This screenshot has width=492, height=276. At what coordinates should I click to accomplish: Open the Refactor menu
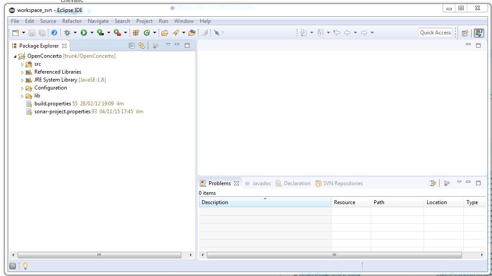coord(72,21)
